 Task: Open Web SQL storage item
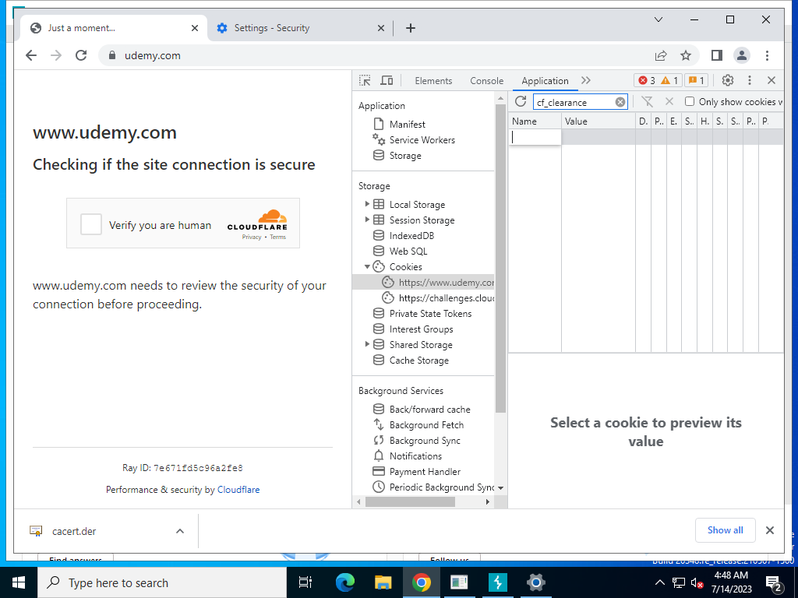click(x=408, y=252)
